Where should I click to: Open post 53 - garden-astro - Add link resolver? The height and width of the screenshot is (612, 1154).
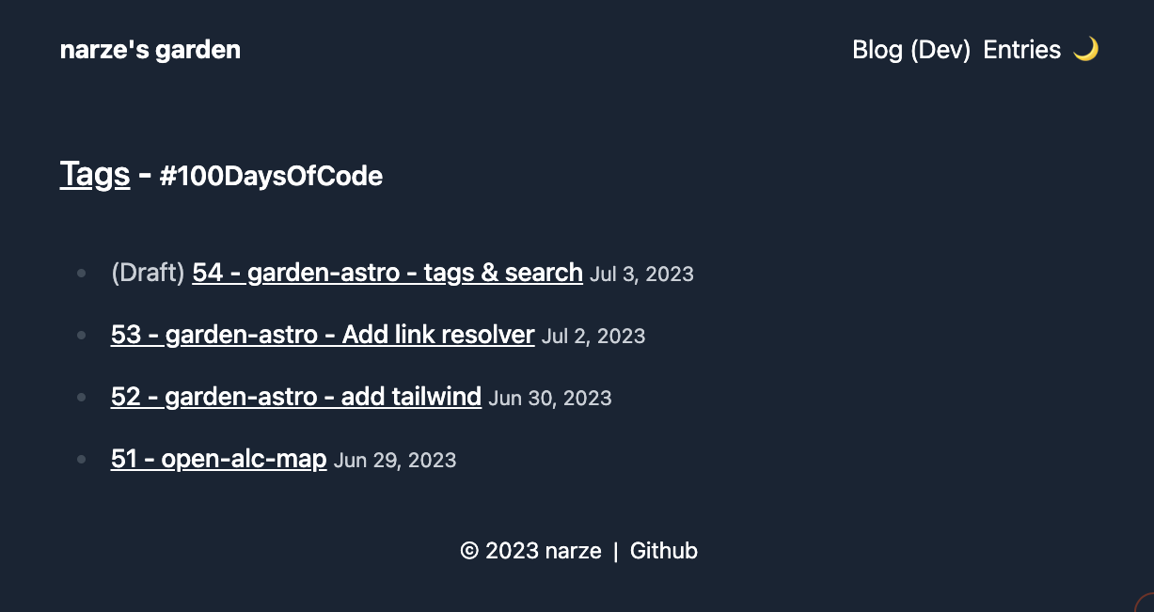(x=323, y=335)
